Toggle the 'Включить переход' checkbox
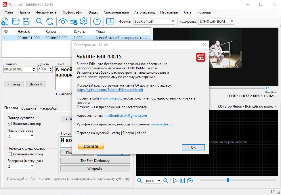This screenshot has height=195, width=281. coord(10,154)
